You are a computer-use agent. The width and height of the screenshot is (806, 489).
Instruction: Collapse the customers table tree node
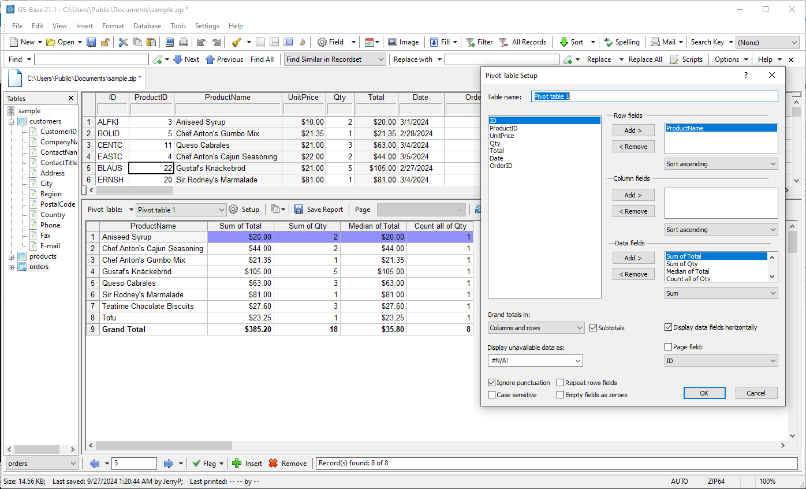tap(12, 121)
